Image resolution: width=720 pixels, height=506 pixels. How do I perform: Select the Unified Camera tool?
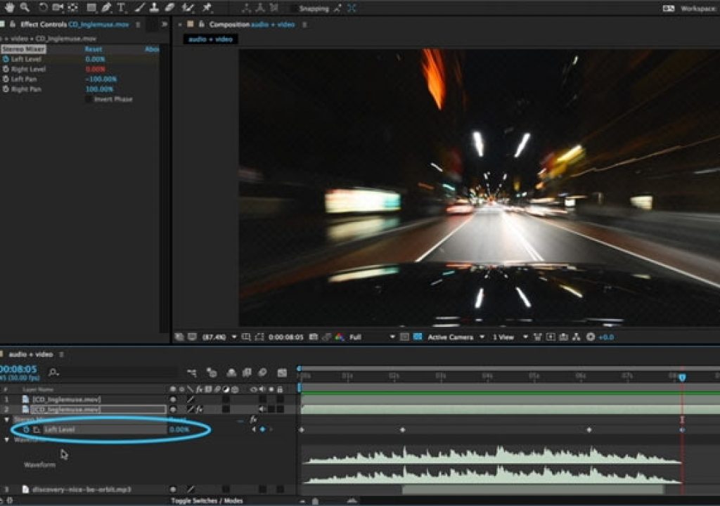tap(58, 7)
